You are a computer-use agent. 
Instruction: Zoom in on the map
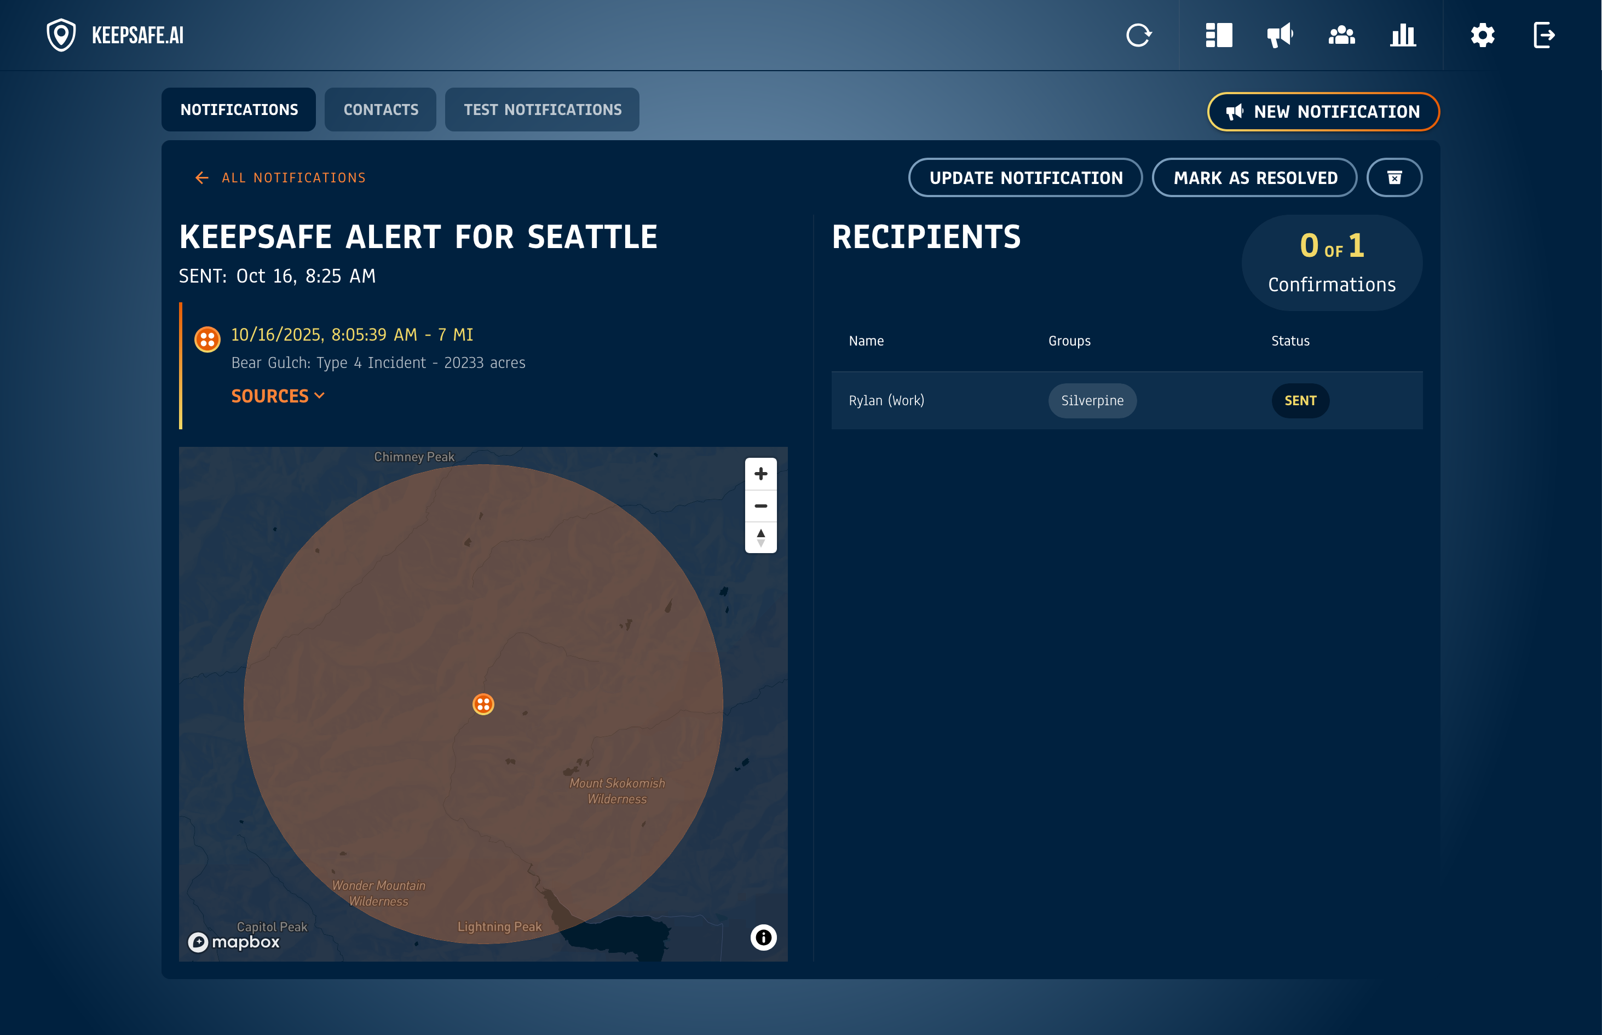pos(760,474)
